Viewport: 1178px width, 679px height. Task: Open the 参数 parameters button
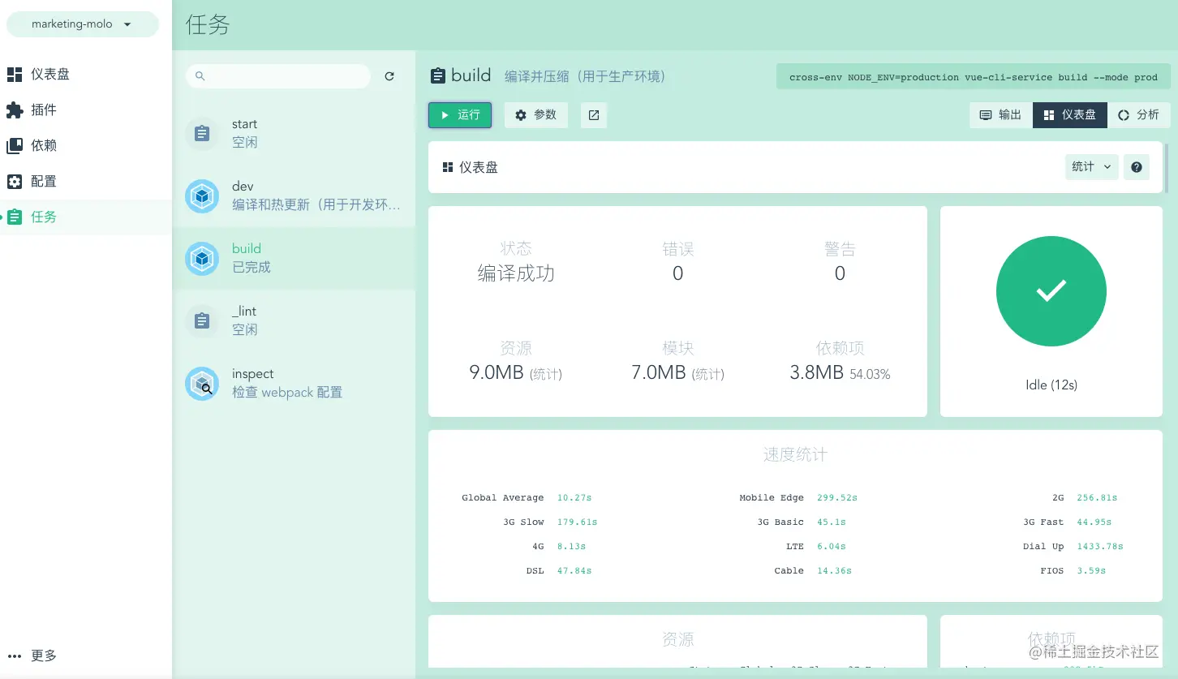[x=536, y=115]
